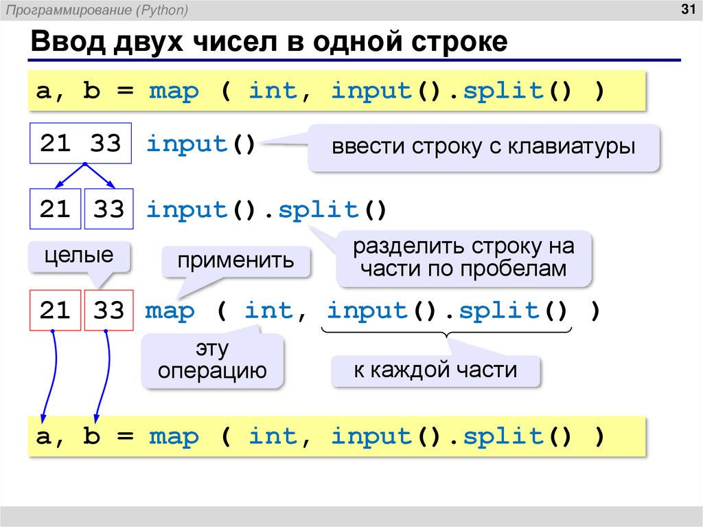Click the "input().split()" code in the blue-box row

pyautogui.click(x=266, y=210)
